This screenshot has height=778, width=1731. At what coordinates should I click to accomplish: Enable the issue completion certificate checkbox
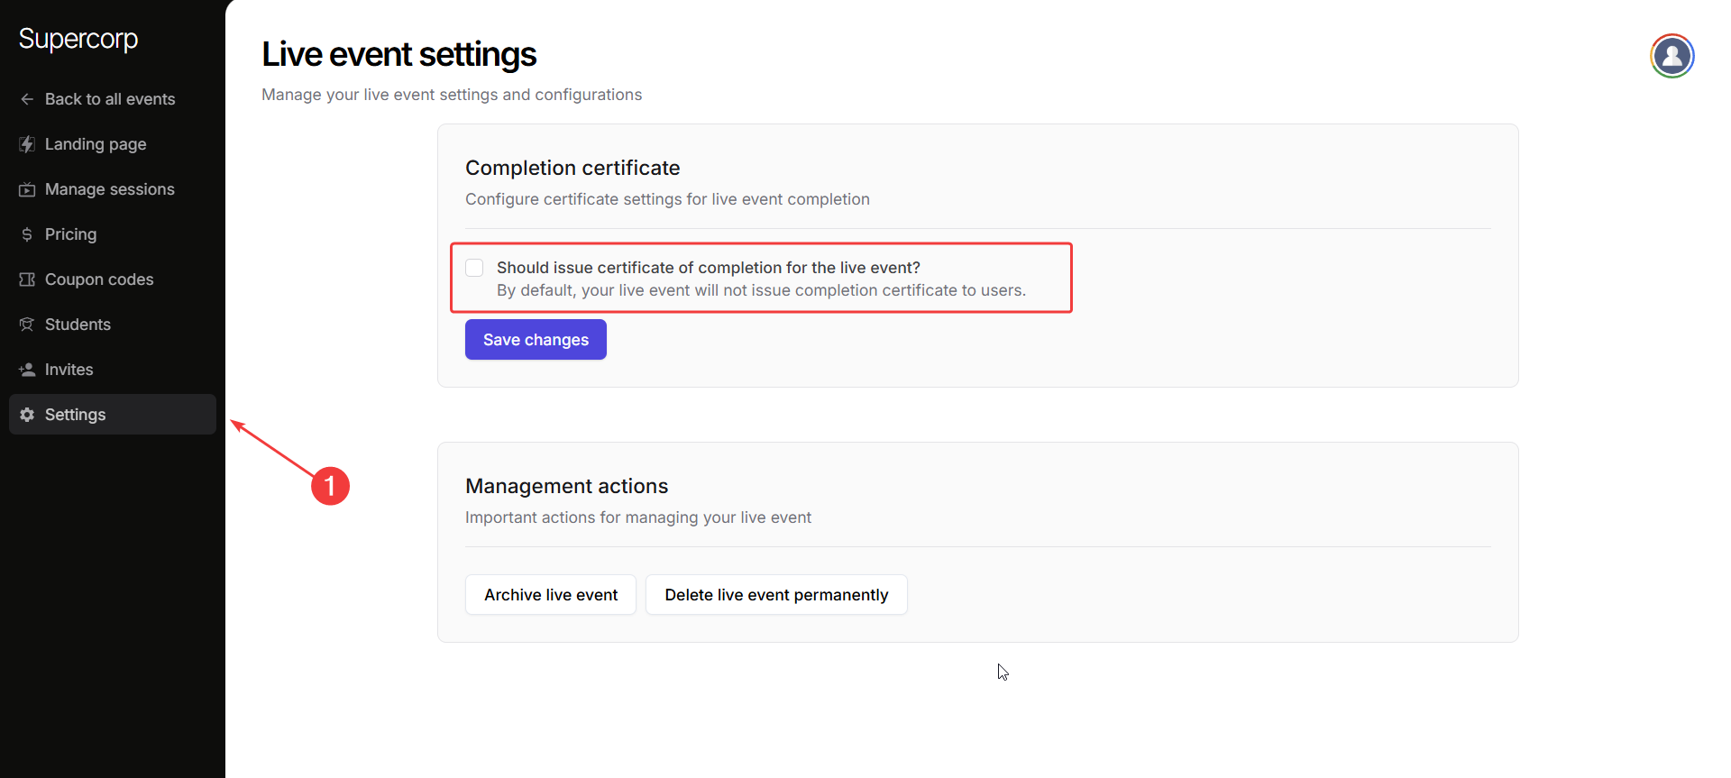pos(474,268)
